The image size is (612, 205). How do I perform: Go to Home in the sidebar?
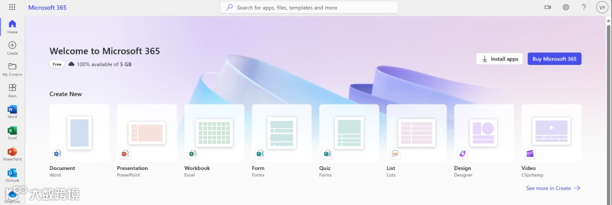coord(12,27)
